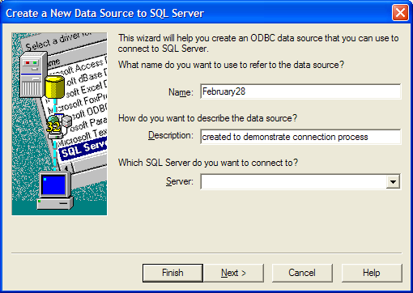Close the Create New Data Source dialog

click(x=400, y=13)
